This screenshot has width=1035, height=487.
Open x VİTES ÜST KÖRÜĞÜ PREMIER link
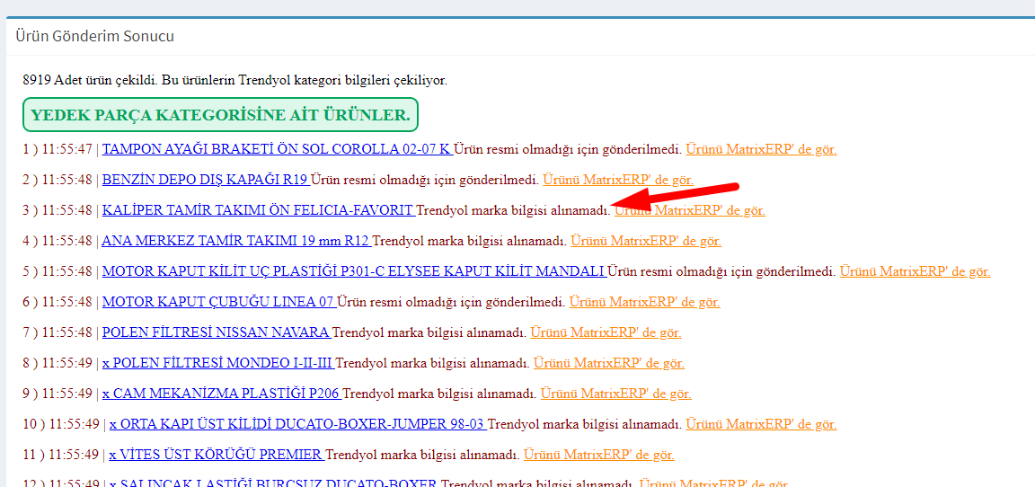click(x=216, y=455)
